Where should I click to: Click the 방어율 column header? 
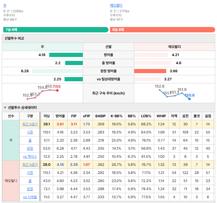pyautogui.click(x=60, y=116)
